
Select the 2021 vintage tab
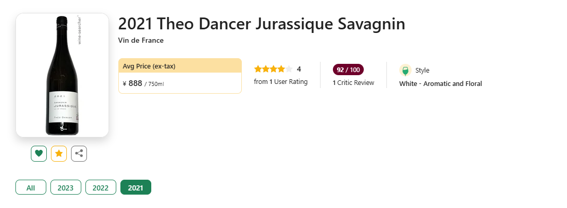135,187
